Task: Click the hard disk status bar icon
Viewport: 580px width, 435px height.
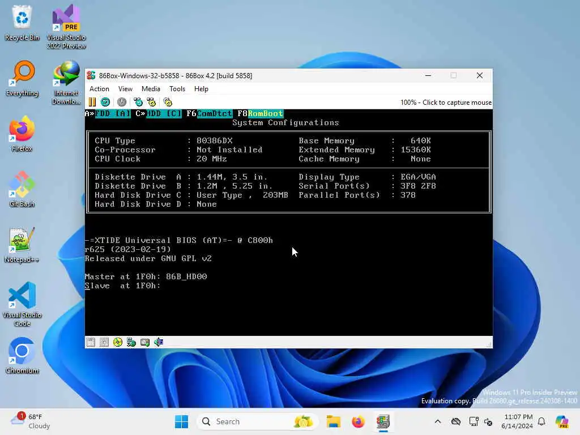Action: [x=145, y=342]
